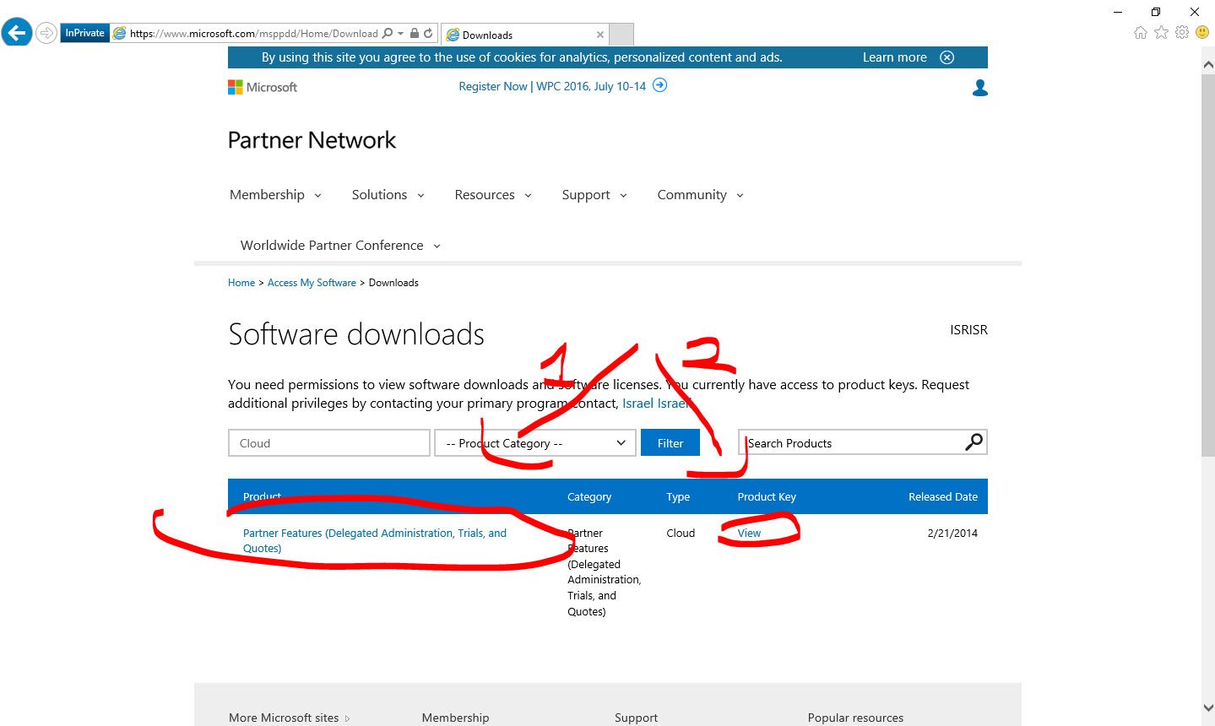
Task: Open the Product Category dropdown
Action: point(535,443)
